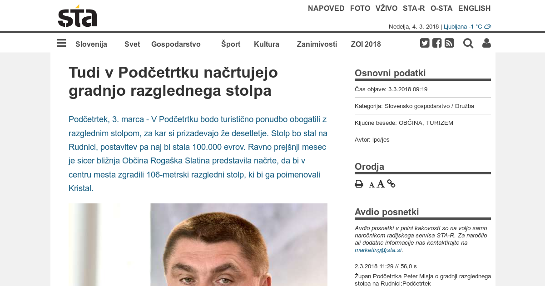This screenshot has height=286, width=545.
Task: Decrease font size with small A
Action: coord(372,185)
